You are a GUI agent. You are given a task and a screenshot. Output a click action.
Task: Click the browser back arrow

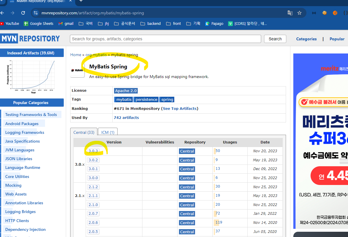(x=2, y=13)
